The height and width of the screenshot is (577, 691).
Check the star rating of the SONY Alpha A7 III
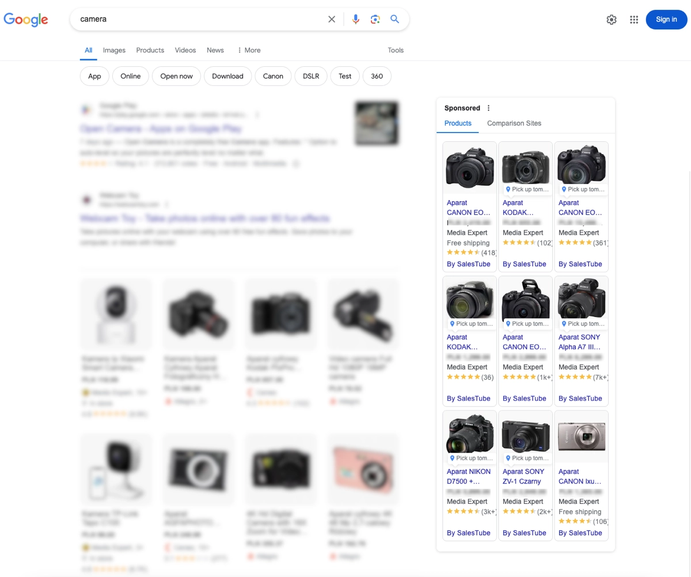pyautogui.click(x=576, y=376)
